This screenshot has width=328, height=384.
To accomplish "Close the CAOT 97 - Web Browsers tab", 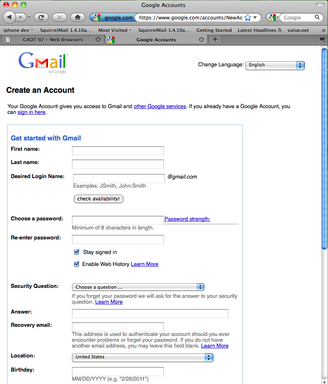I will coord(98,40).
